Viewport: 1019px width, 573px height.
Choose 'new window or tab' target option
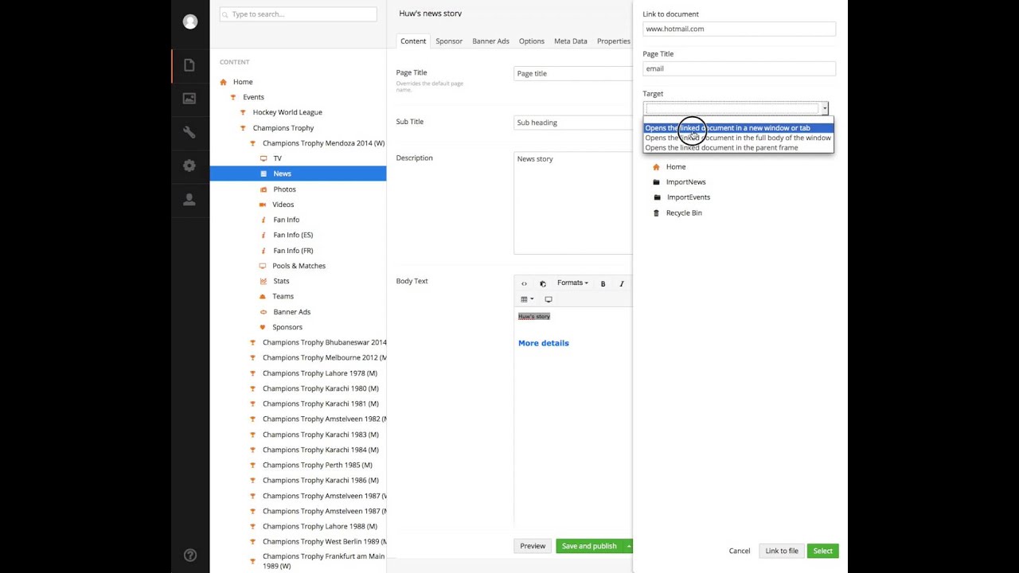(x=738, y=127)
